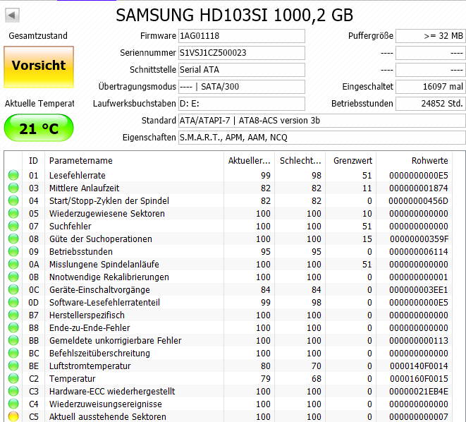Click the Schnittstelle field Serial ATA
The image size is (466, 422).
tap(242, 70)
